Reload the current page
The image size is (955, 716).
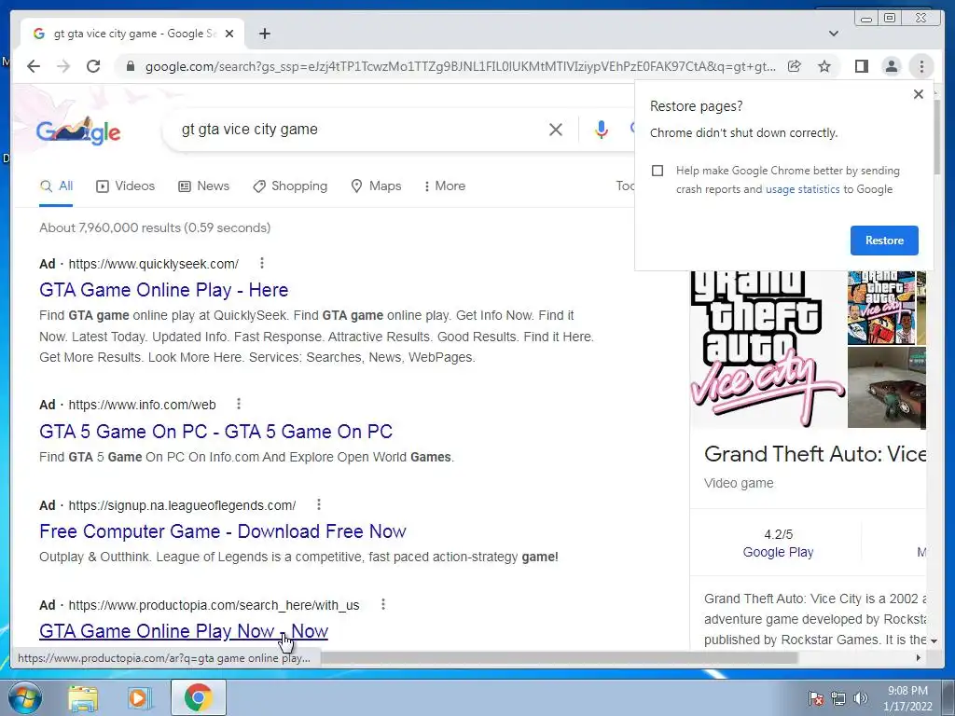click(x=93, y=66)
